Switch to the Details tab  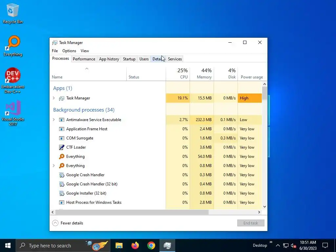point(158,59)
